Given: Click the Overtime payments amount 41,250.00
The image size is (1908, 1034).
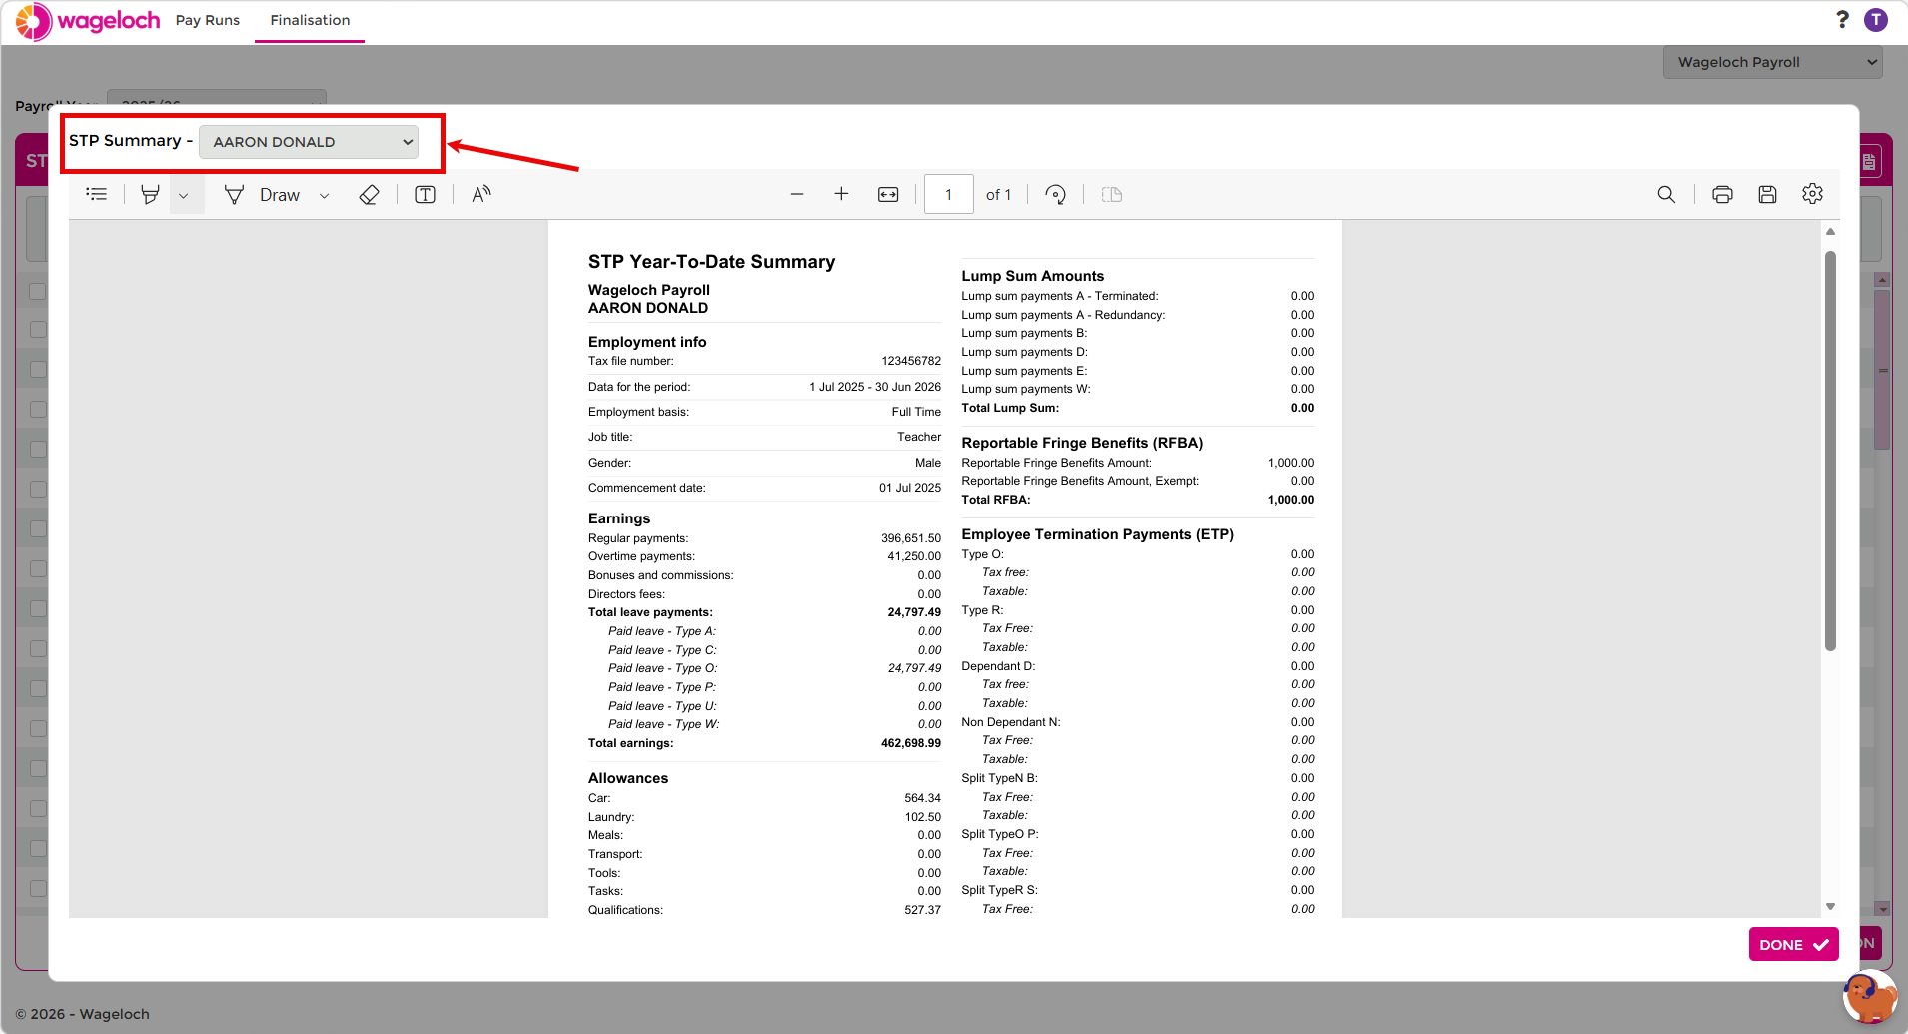Looking at the screenshot, I should [914, 556].
